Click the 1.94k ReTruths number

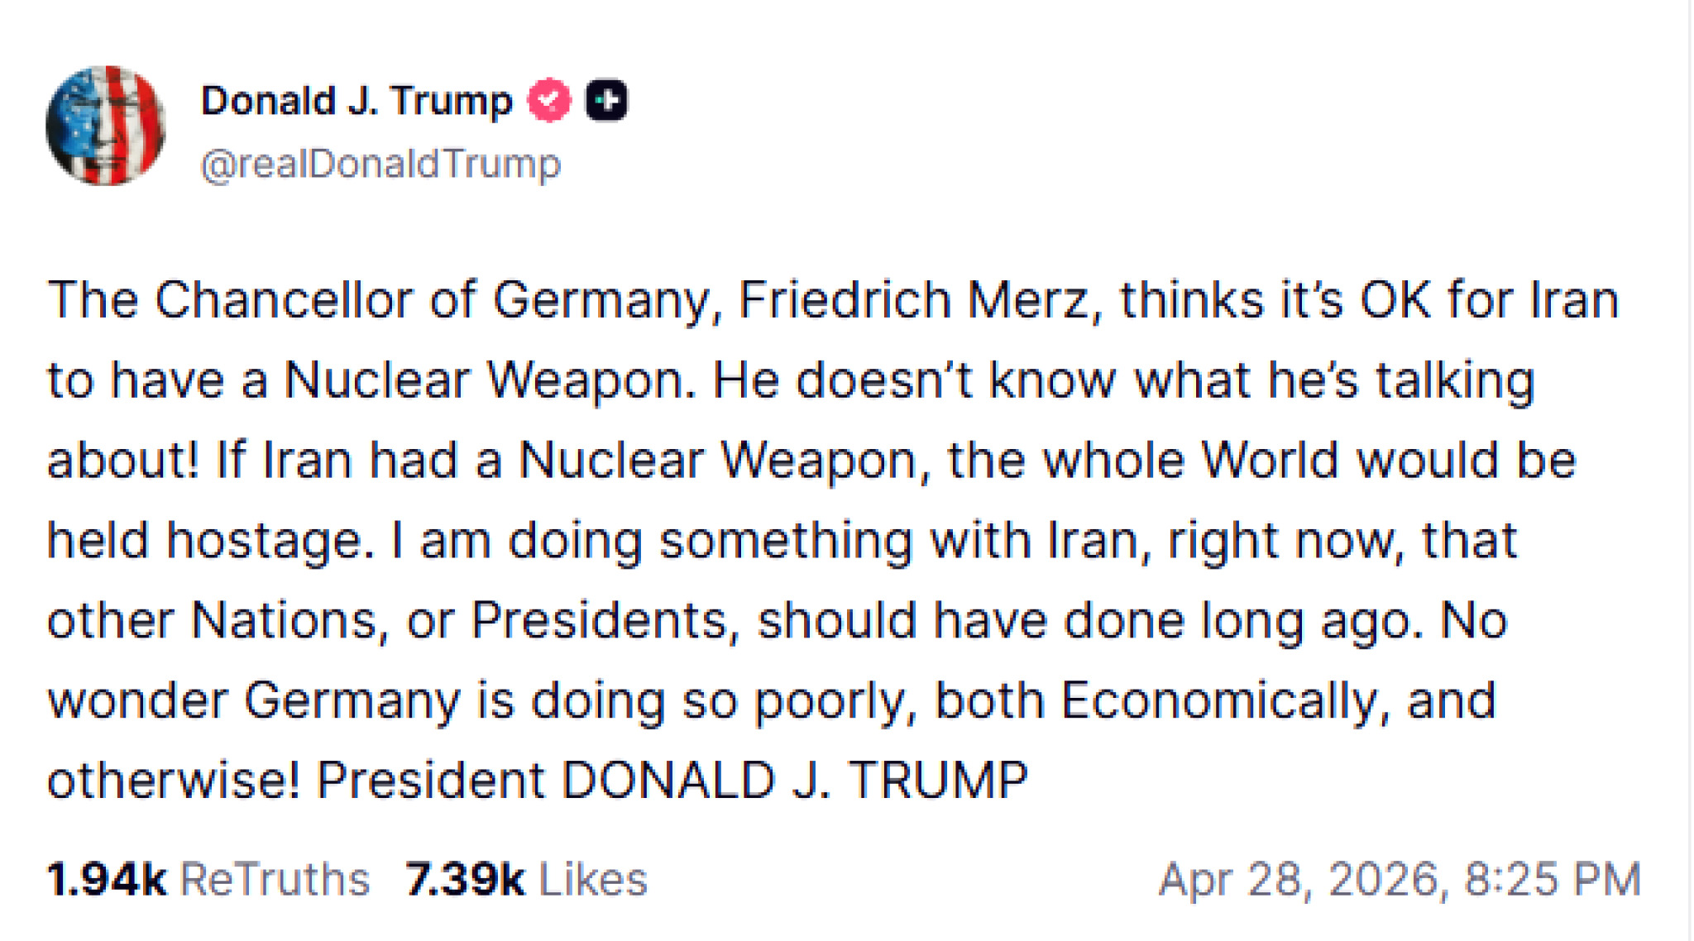106,878
